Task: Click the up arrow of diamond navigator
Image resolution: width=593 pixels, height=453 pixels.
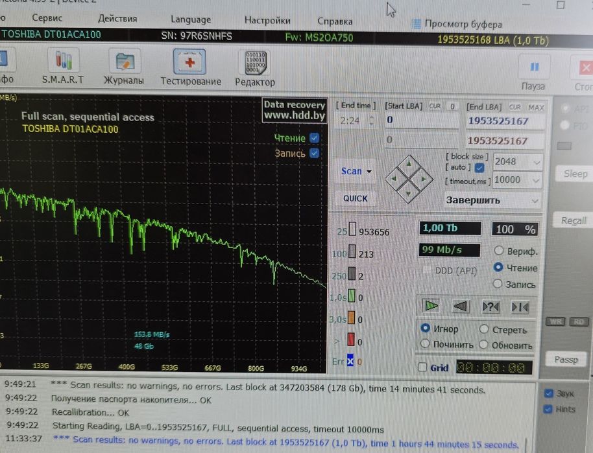Action: 409,164
